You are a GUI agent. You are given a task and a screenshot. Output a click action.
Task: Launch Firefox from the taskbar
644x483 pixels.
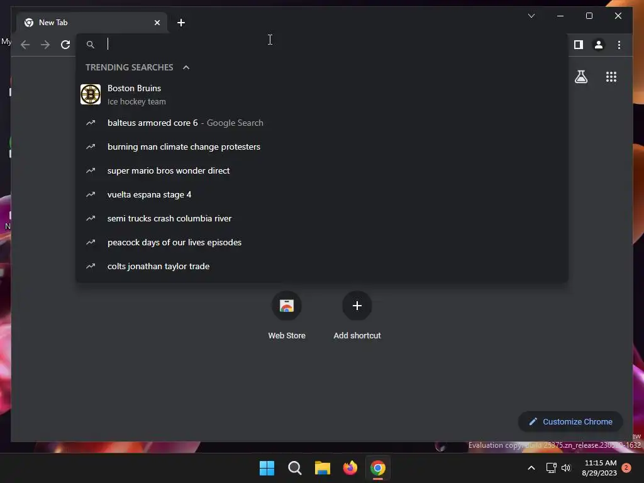pos(350,468)
